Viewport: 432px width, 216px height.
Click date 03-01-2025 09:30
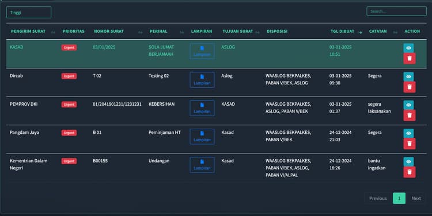(x=340, y=79)
